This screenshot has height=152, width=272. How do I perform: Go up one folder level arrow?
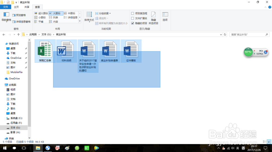click(18, 35)
